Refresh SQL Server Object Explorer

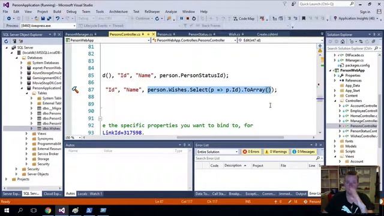(x=6, y=41)
